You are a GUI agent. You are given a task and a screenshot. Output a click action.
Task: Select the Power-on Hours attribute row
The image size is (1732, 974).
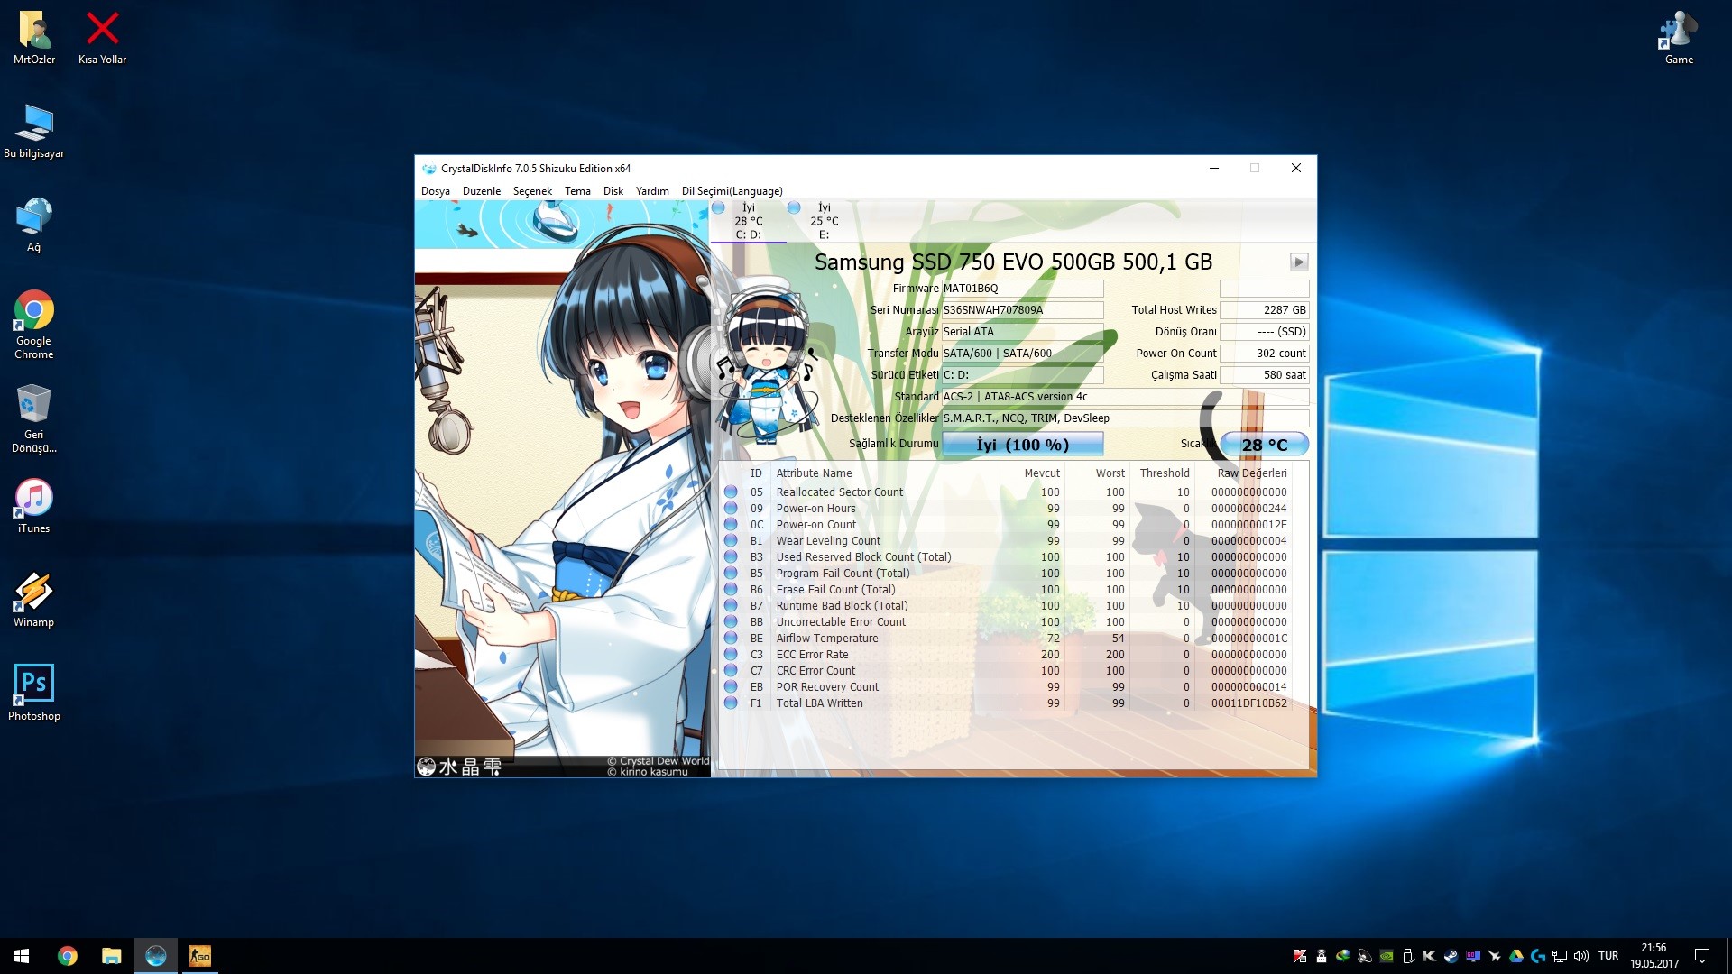[x=1006, y=509]
